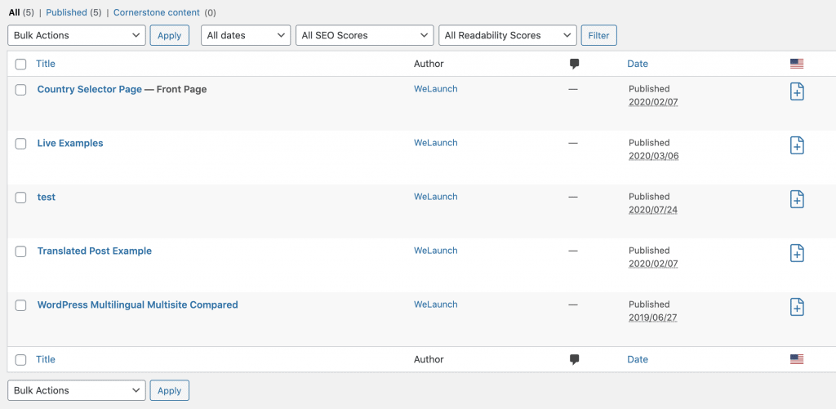This screenshot has width=836, height=409.
Task: Open the All SEO Scores dropdown
Action: [364, 35]
